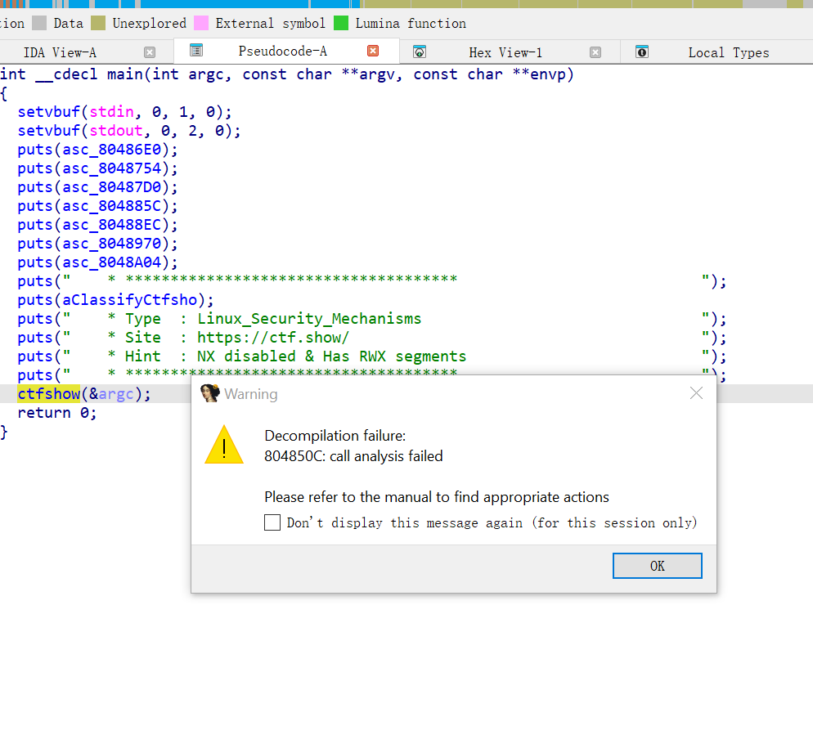The height and width of the screenshot is (753, 813).
Task: Click the envp parameter in main signature
Action: [547, 74]
